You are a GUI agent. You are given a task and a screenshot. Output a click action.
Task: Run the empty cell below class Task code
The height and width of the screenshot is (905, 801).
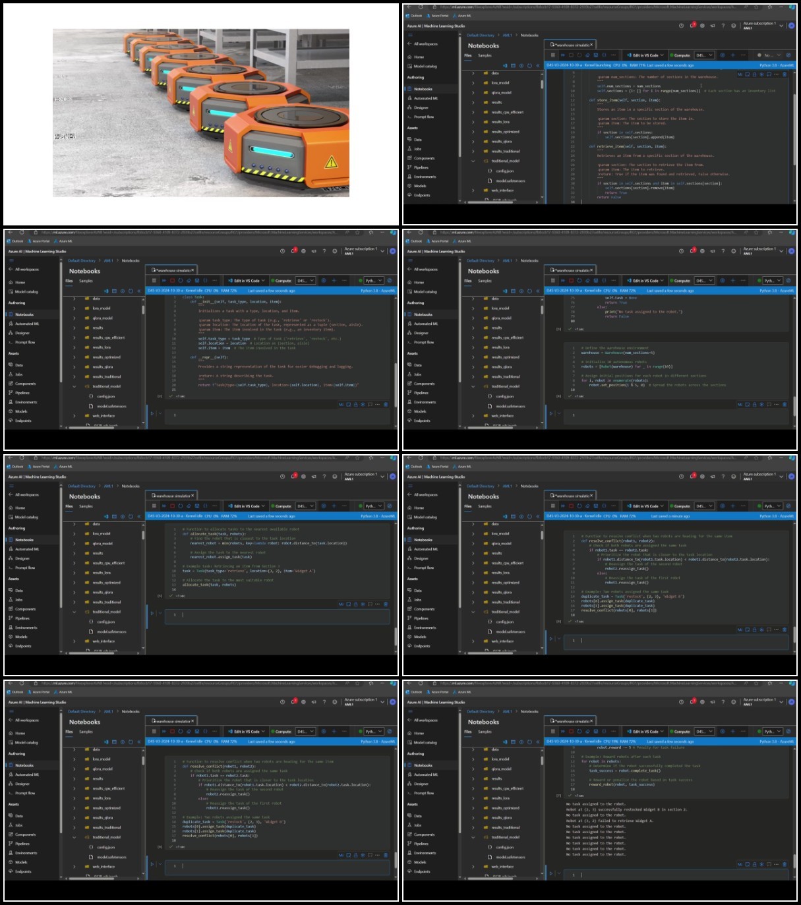(x=152, y=414)
